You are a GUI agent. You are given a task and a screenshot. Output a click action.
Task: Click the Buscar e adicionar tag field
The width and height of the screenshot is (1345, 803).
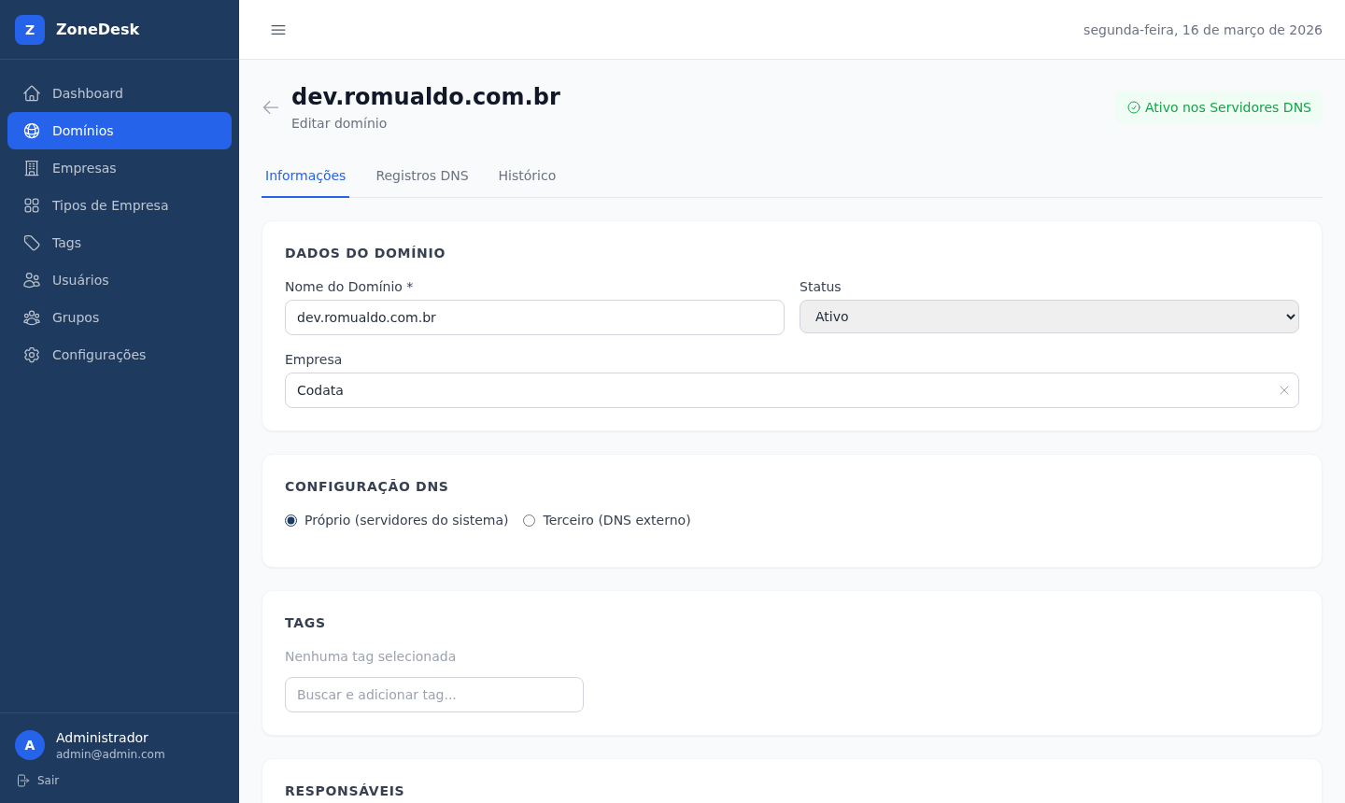pos(433,695)
